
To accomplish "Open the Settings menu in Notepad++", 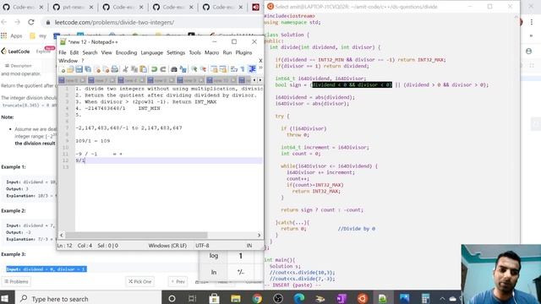I will tap(176, 52).
